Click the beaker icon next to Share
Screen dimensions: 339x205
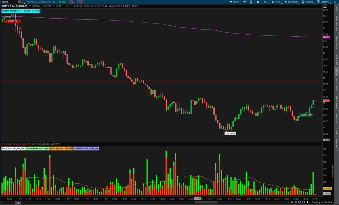click(x=251, y=2)
